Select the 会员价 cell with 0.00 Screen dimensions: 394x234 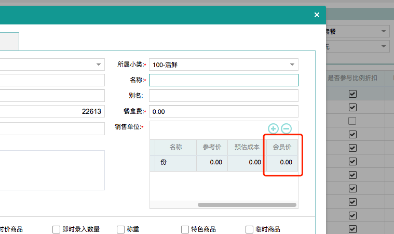coord(282,162)
